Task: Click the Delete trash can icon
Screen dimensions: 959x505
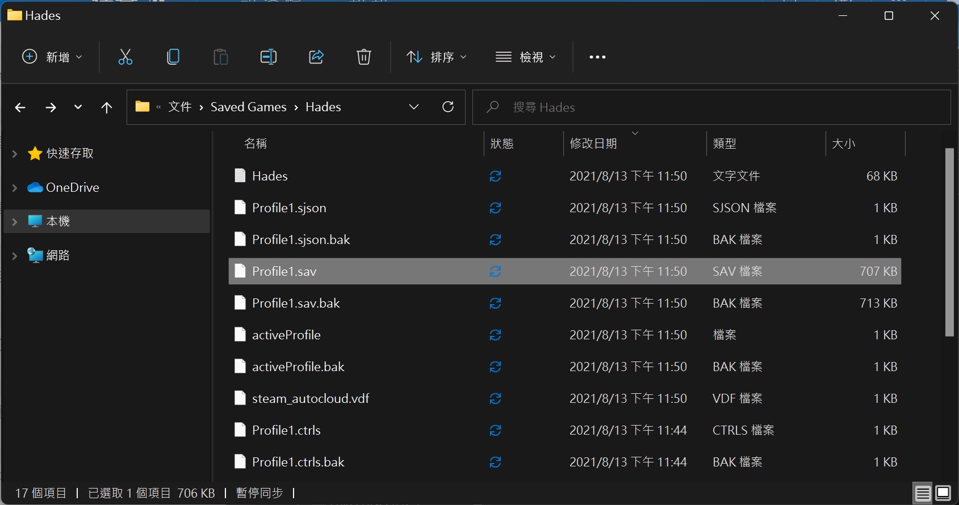Action: tap(364, 57)
